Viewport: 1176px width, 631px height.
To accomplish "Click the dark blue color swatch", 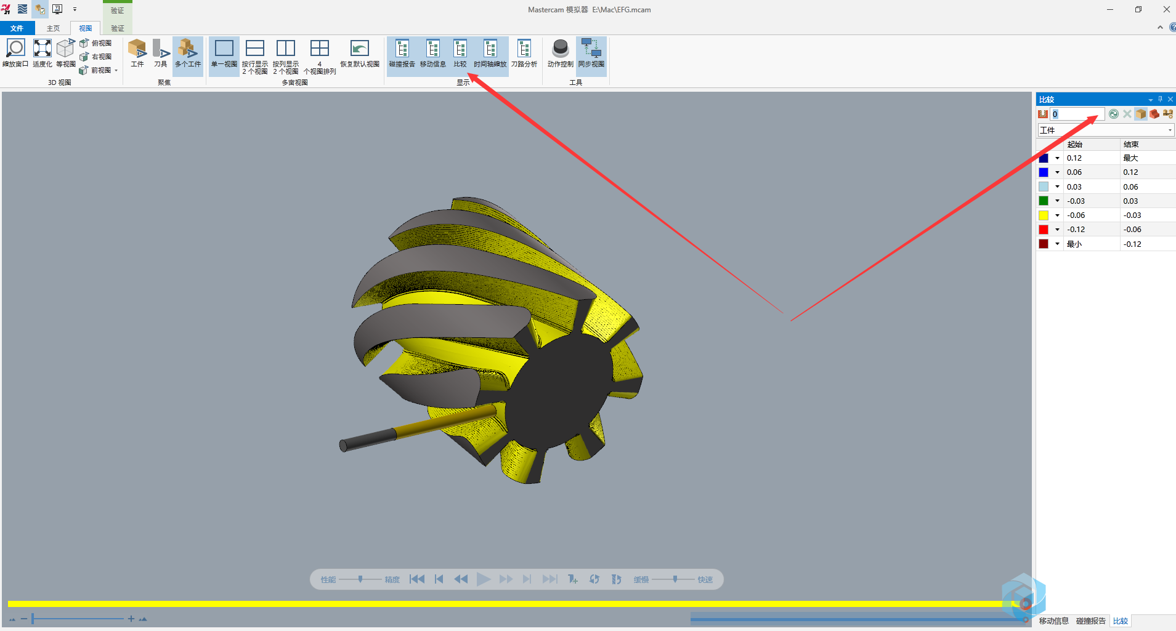I will click(1044, 158).
